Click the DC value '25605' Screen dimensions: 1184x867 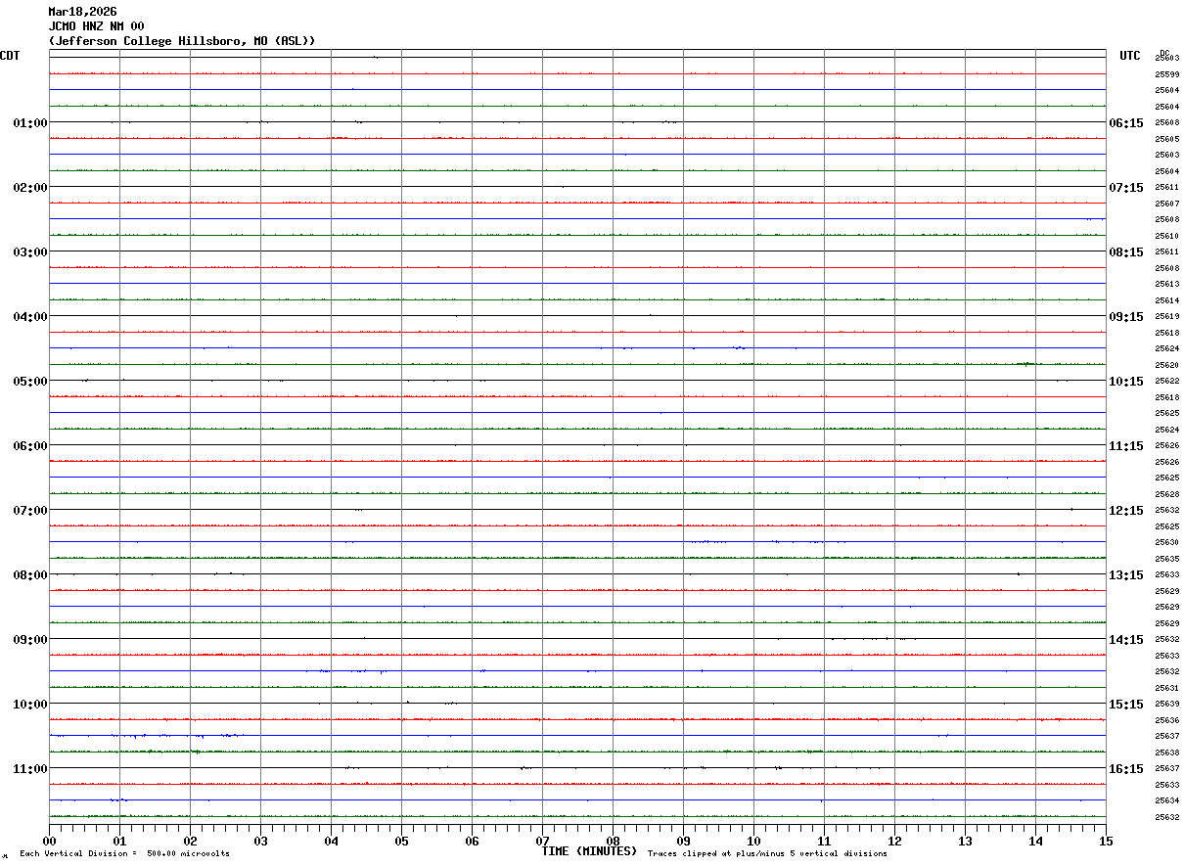coord(1166,139)
